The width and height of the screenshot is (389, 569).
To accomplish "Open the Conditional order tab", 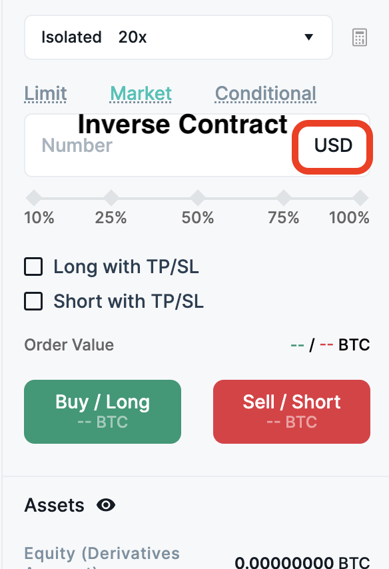I will [x=265, y=93].
